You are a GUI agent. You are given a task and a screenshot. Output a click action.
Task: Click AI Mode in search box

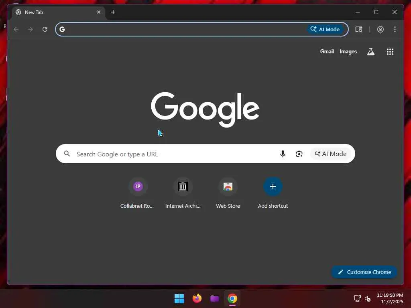point(331,154)
